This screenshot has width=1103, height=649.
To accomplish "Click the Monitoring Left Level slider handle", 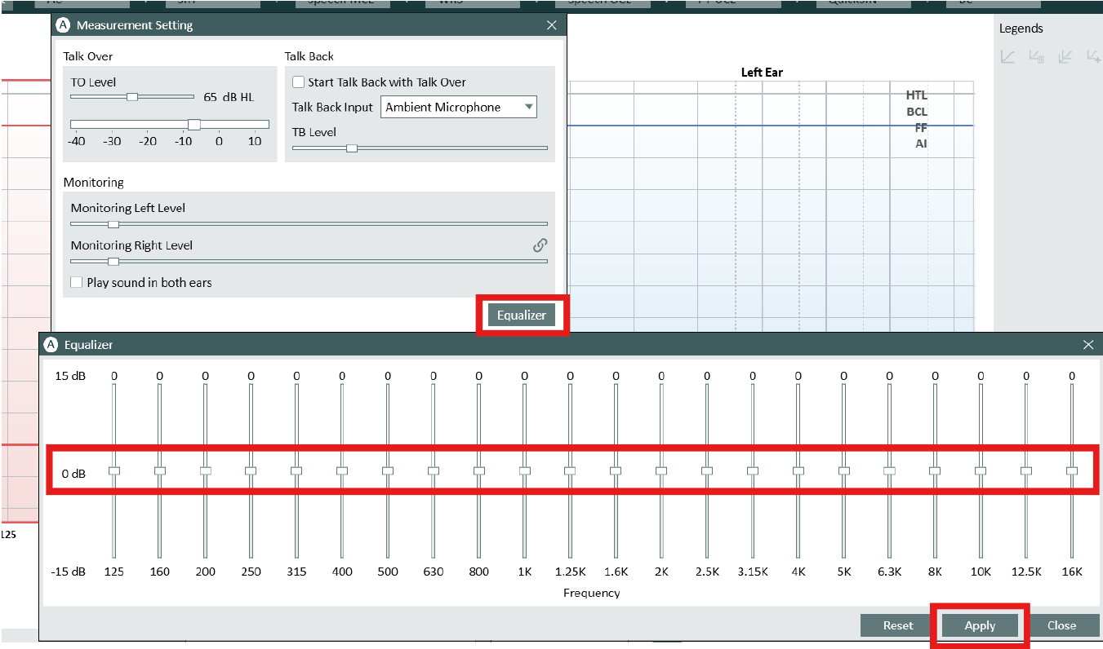I will pyautogui.click(x=113, y=224).
